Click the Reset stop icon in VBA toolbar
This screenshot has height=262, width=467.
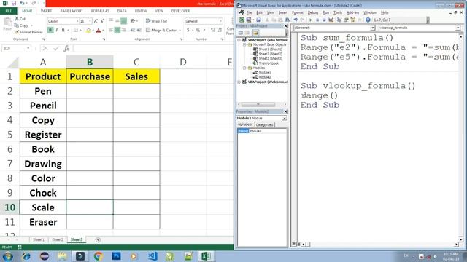pos(324,20)
